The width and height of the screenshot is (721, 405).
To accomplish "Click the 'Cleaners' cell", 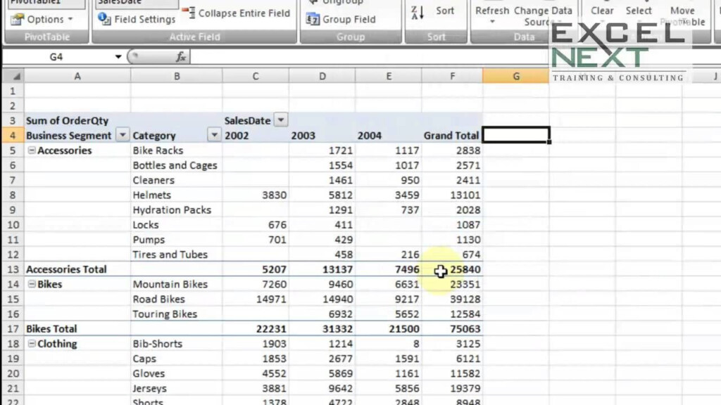I will coord(177,180).
